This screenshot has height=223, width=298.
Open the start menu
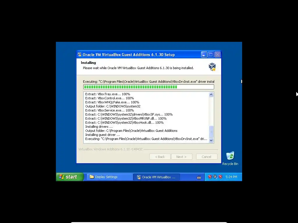click(x=70, y=177)
